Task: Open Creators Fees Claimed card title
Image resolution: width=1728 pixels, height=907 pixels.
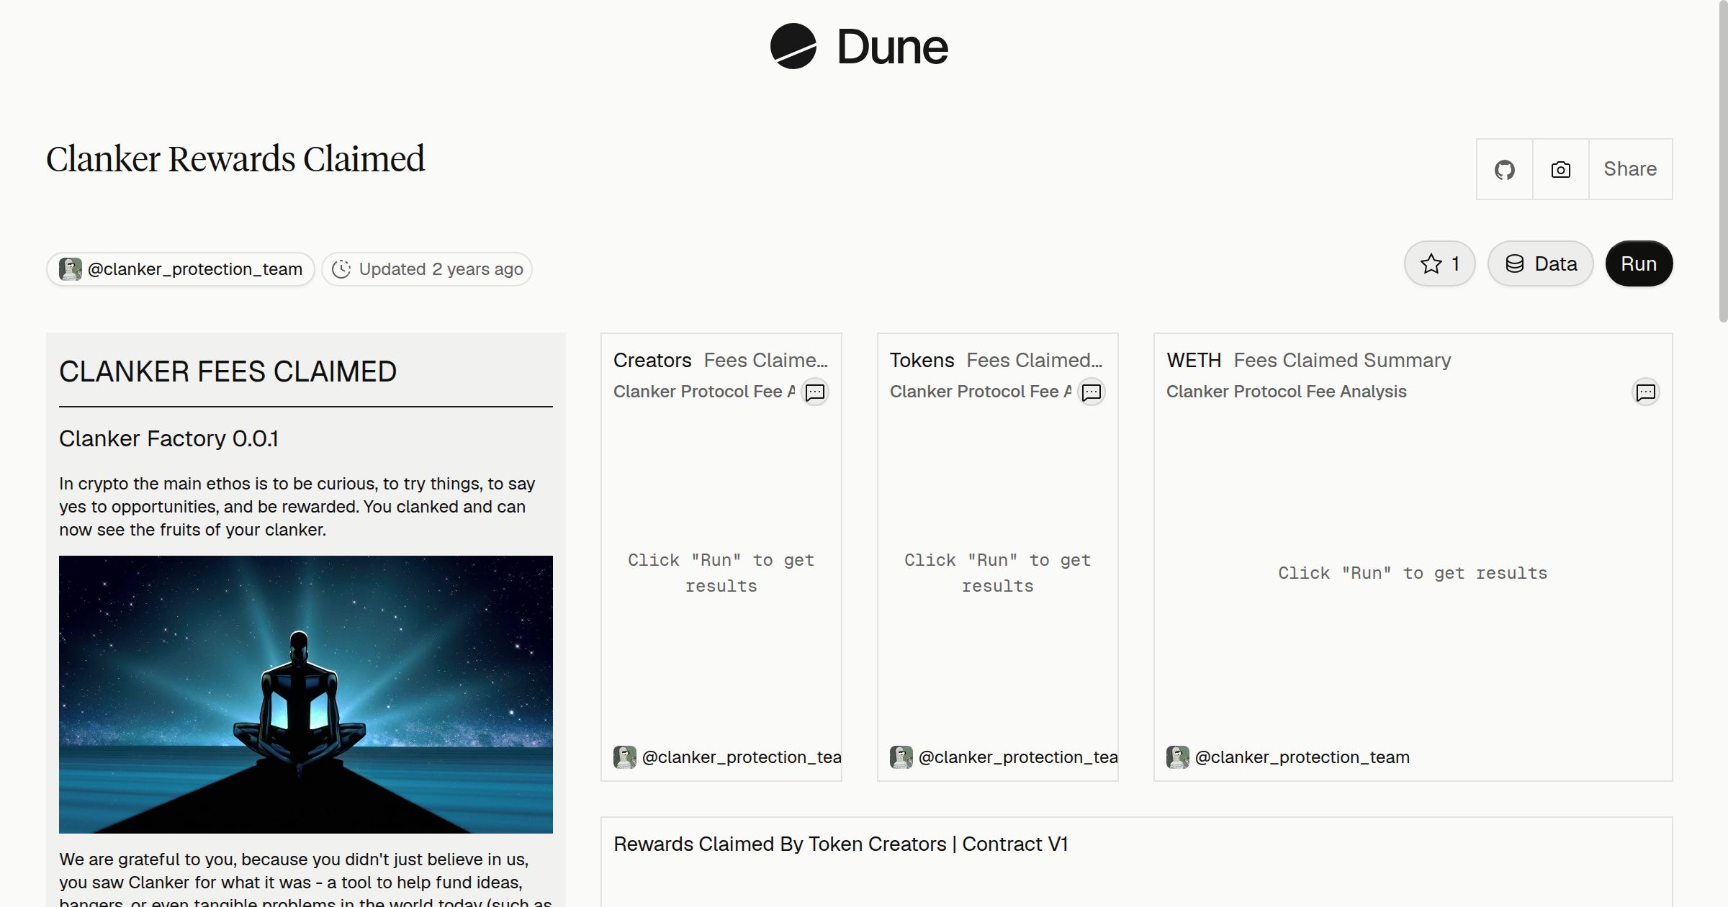Action: point(721,360)
